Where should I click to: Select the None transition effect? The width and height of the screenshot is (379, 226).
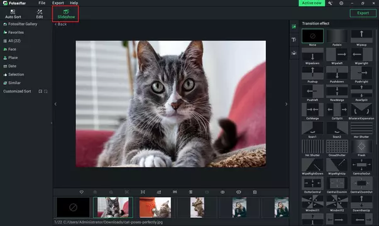coord(312,38)
